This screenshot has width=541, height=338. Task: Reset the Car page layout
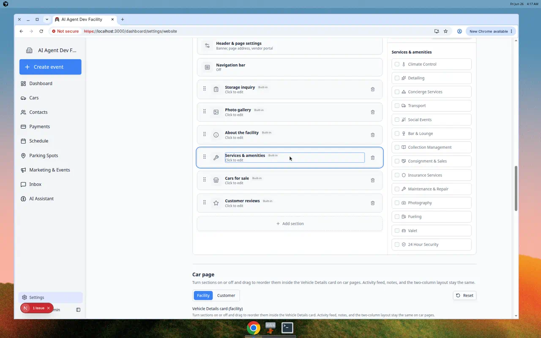[x=464, y=295]
